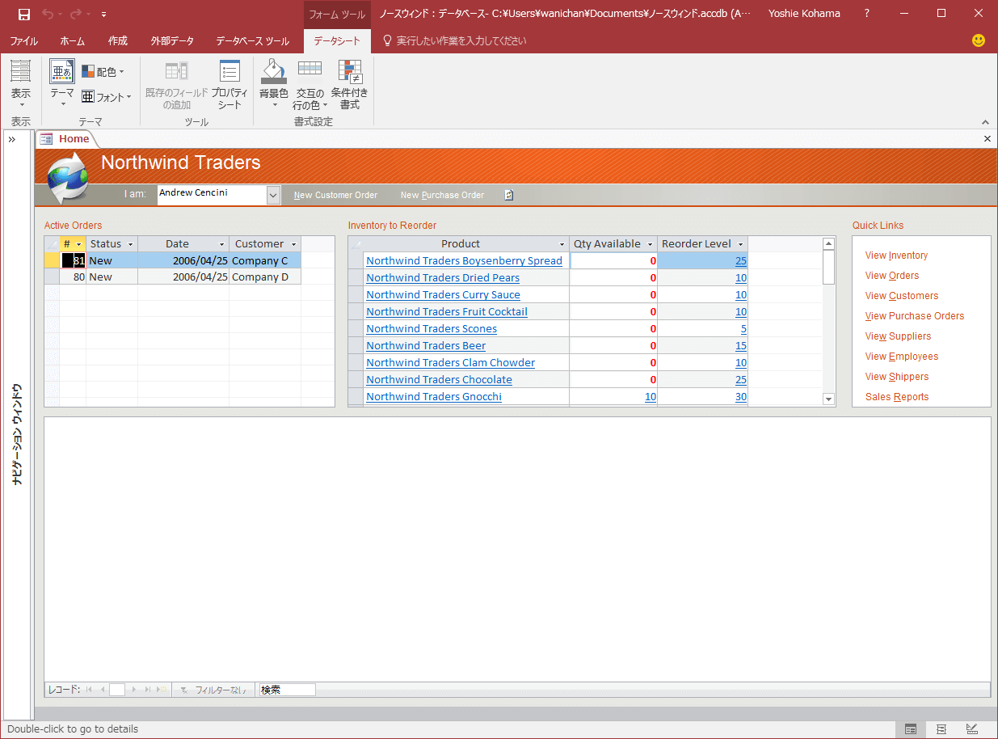The height and width of the screenshot is (739, 998).
Task: Open the Date column filter arrow
Action: click(221, 244)
